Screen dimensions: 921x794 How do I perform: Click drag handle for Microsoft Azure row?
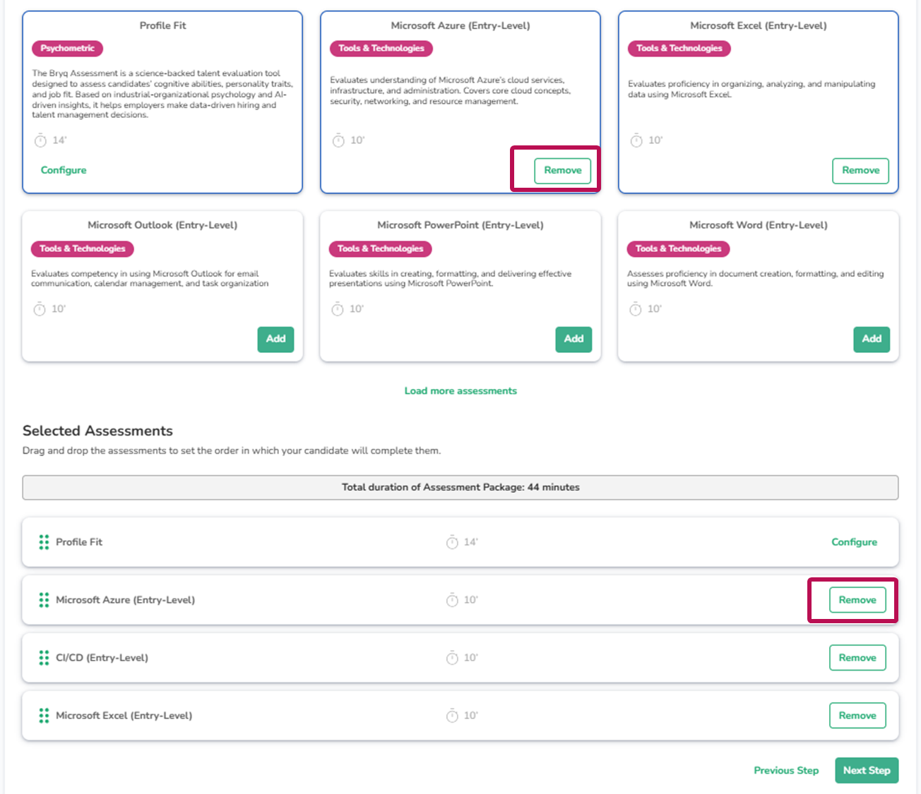pyautogui.click(x=44, y=600)
